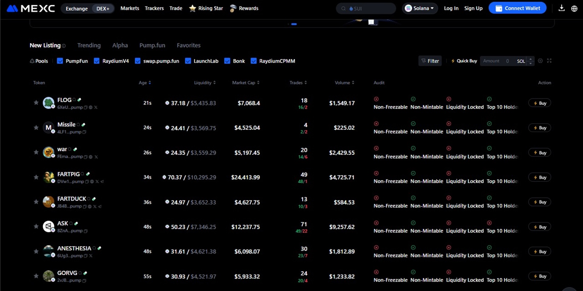
Task: Buy the GORVG token
Action: point(540,276)
